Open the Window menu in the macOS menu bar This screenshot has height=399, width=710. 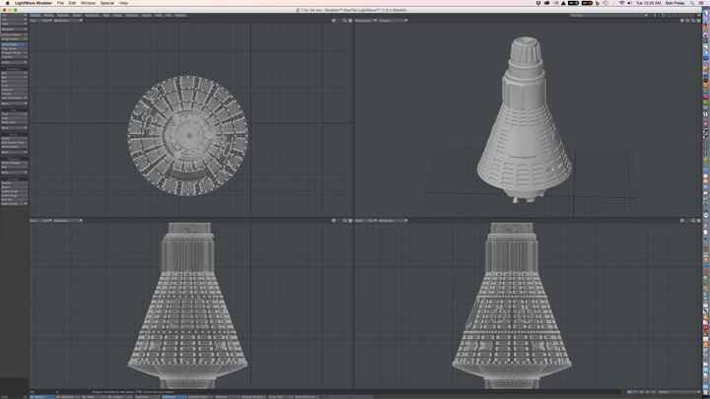tap(88, 3)
